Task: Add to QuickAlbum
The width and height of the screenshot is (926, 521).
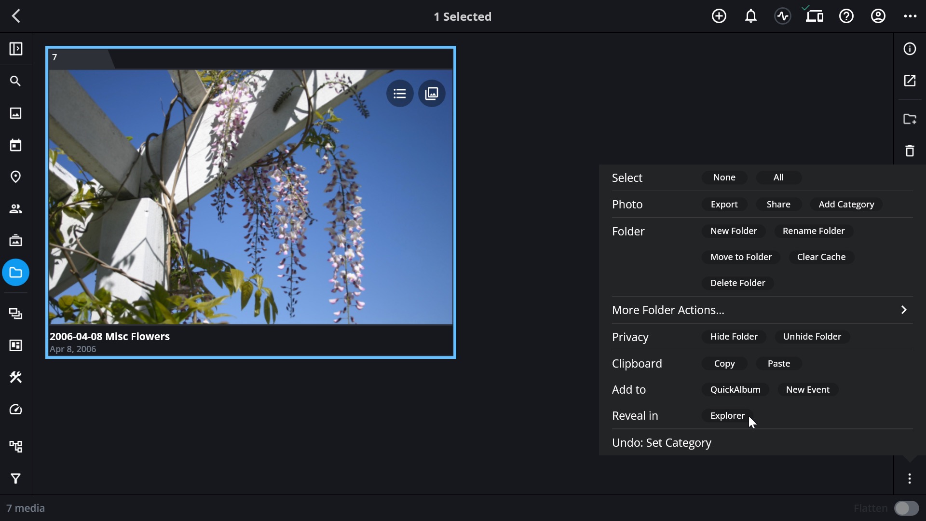Action: [735, 390]
